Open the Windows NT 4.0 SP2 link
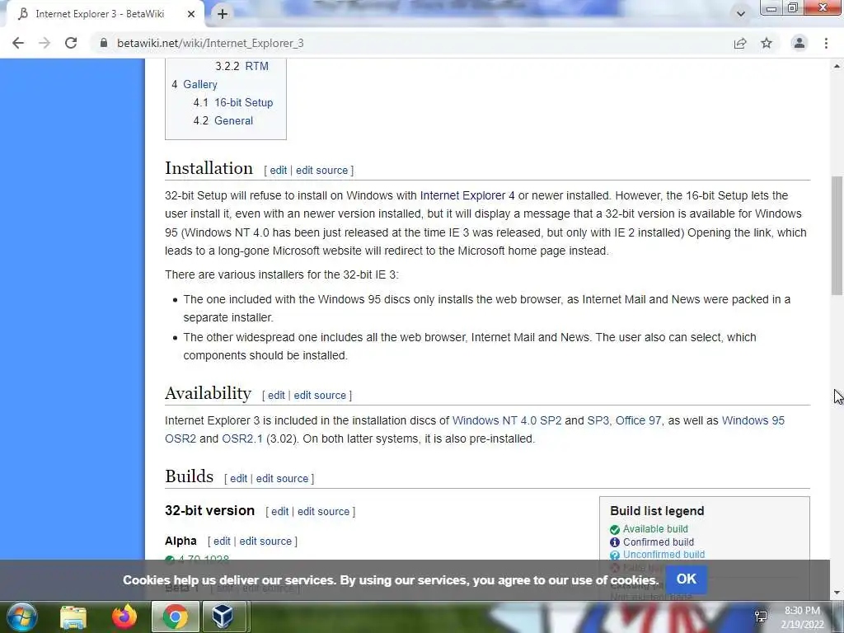Image resolution: width=844 pixels, height=633 pixels. click(507, 420)
